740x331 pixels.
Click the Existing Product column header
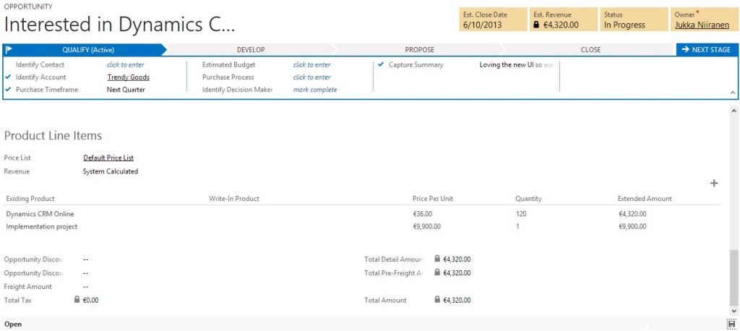coord(30,199)
